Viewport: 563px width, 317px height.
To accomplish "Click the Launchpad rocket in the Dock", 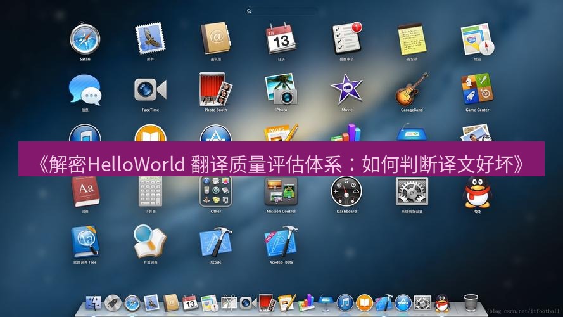I will pos(113,303).
